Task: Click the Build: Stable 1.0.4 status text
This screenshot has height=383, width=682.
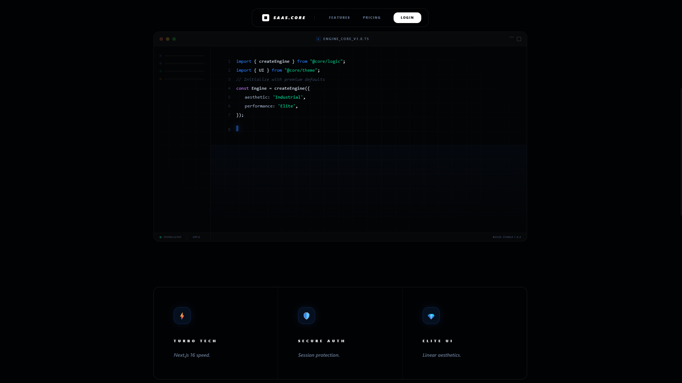Action: (x=507, y=237)
